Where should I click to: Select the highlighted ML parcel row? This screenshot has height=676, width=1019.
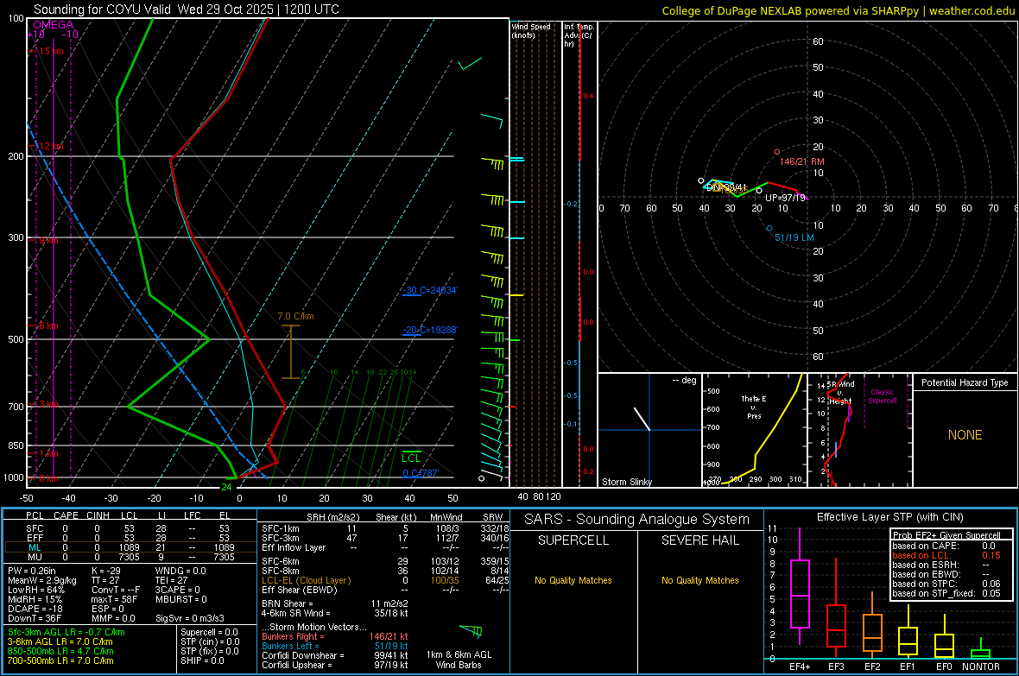[130, 547]
